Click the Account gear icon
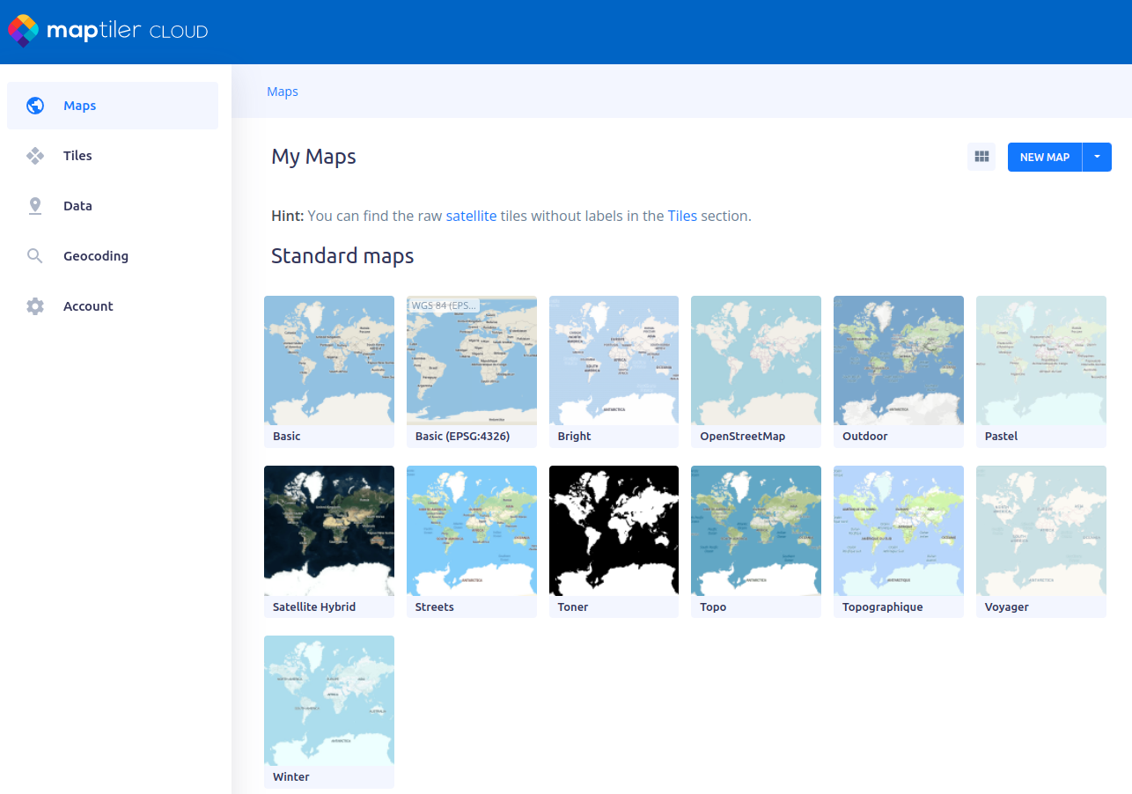1132x794 pixels. (35, 306)
